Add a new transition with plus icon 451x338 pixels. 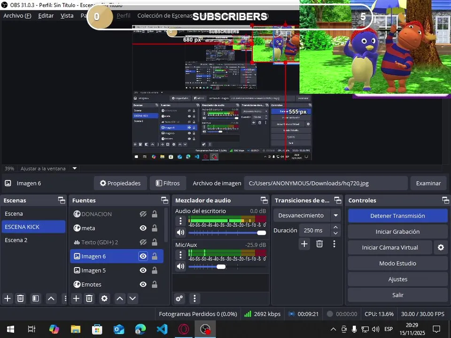coord(304,244)
